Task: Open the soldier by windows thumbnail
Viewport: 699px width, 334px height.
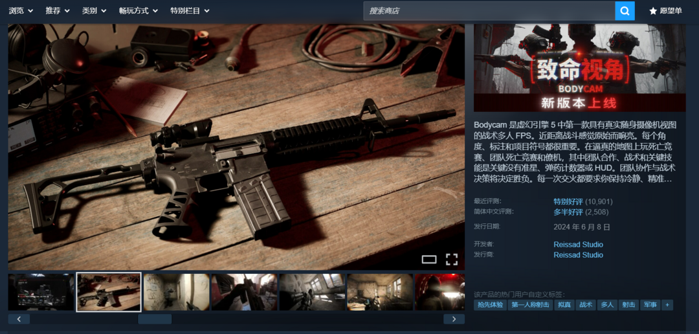Action: 312,292
